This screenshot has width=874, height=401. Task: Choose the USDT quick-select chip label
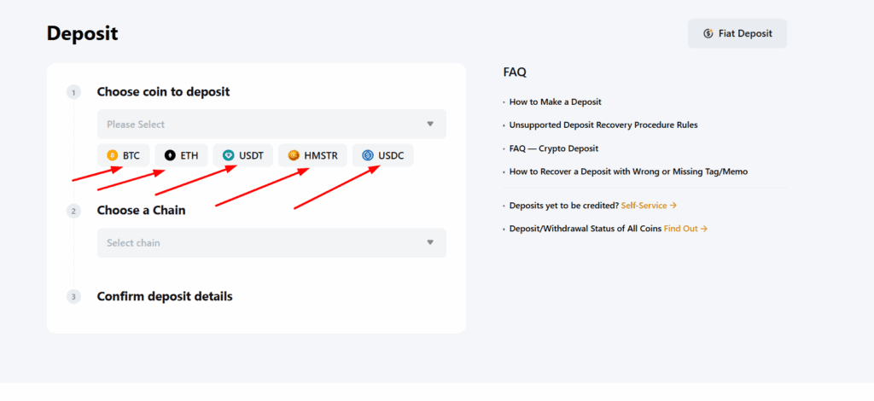(x=251, y=156)
